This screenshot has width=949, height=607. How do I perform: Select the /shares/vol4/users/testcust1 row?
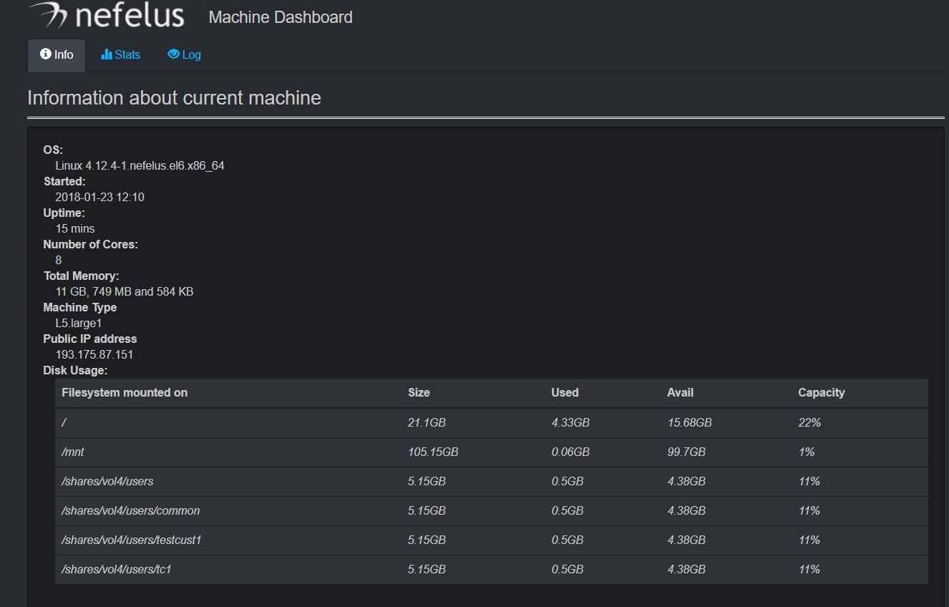tap(132, 540)
